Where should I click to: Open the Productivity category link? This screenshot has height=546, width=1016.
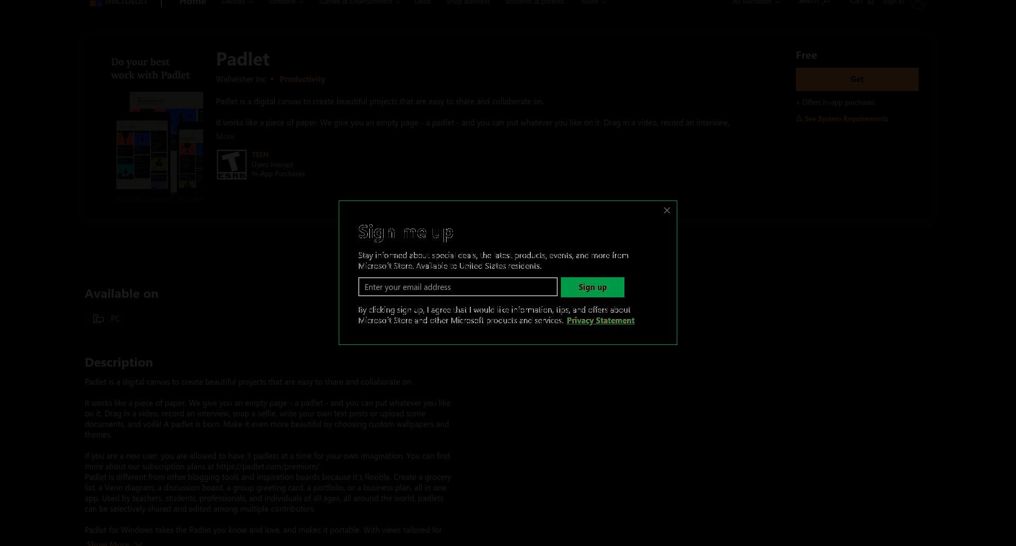[302, 79]
